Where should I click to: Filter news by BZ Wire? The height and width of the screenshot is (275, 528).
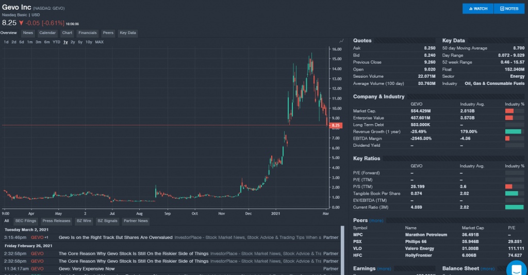pyautogui.click(x=84, y=221)
